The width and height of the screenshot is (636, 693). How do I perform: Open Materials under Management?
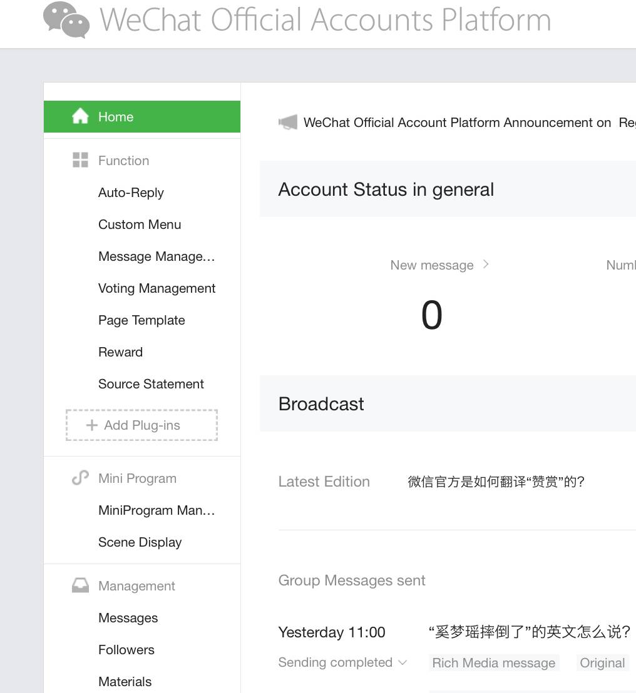click(x=125, y=682)
